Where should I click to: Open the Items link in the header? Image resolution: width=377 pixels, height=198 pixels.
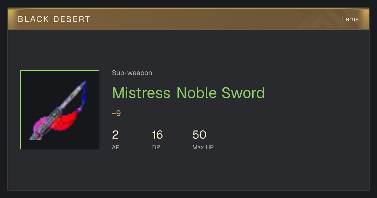pyautogui.click(x=350, y=19)
